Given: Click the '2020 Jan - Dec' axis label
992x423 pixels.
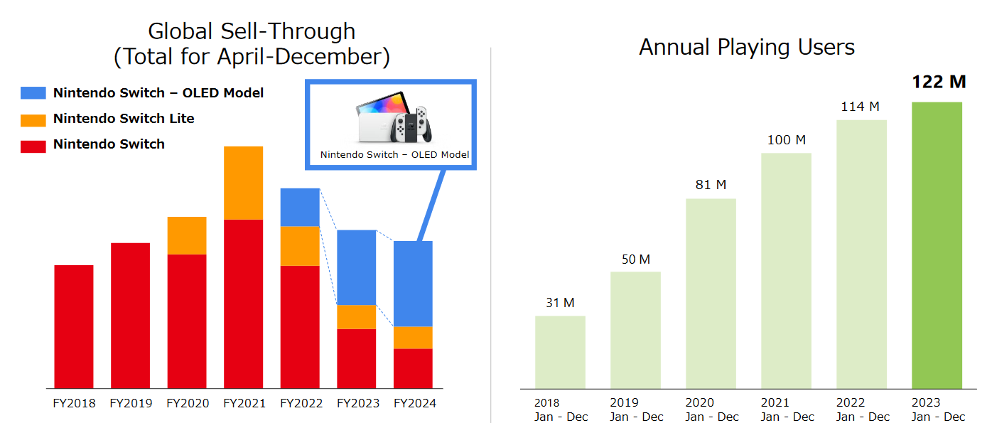Looking at the screenshot, I should point(711,409).
